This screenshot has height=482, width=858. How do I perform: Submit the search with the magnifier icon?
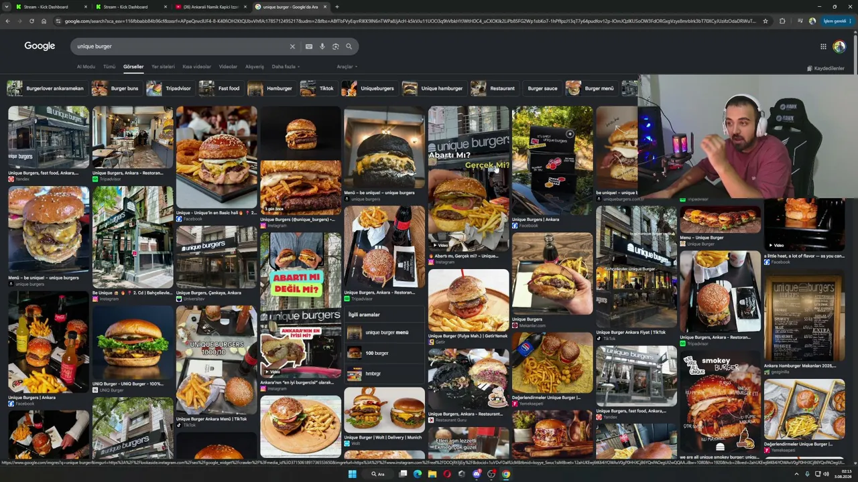pyautogui.click(x=349, y=46)
